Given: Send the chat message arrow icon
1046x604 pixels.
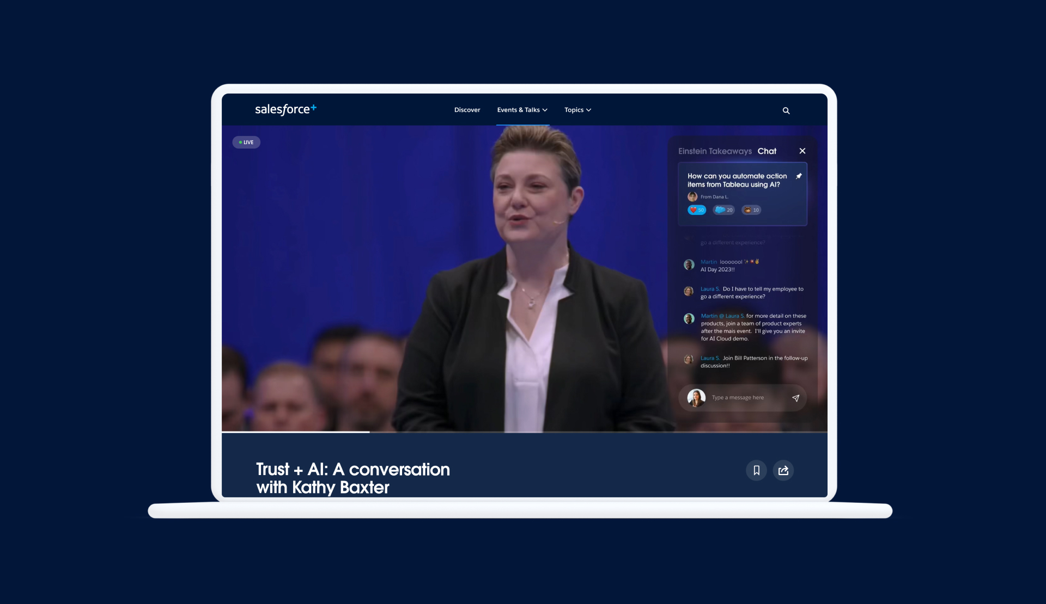Looking at the screenshot, I should (795, 398).
